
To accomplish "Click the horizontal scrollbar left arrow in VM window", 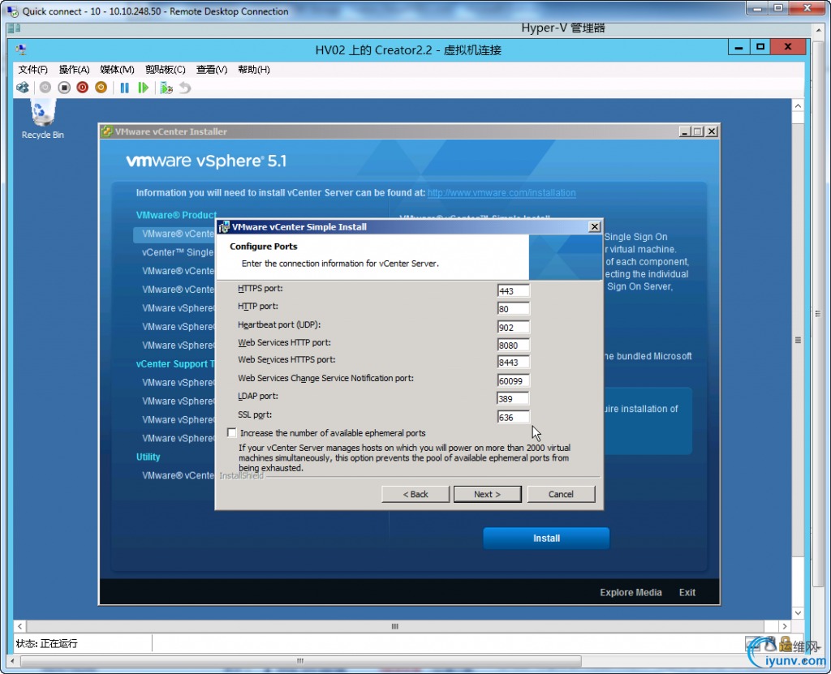I will 19,626.
